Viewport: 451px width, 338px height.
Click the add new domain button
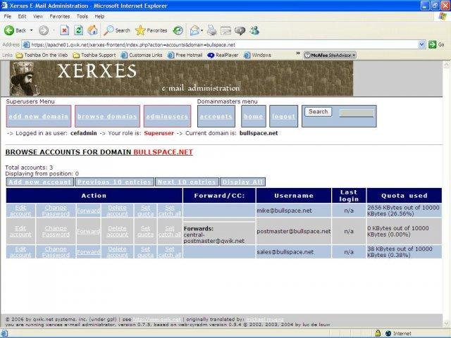click(39, 116)
